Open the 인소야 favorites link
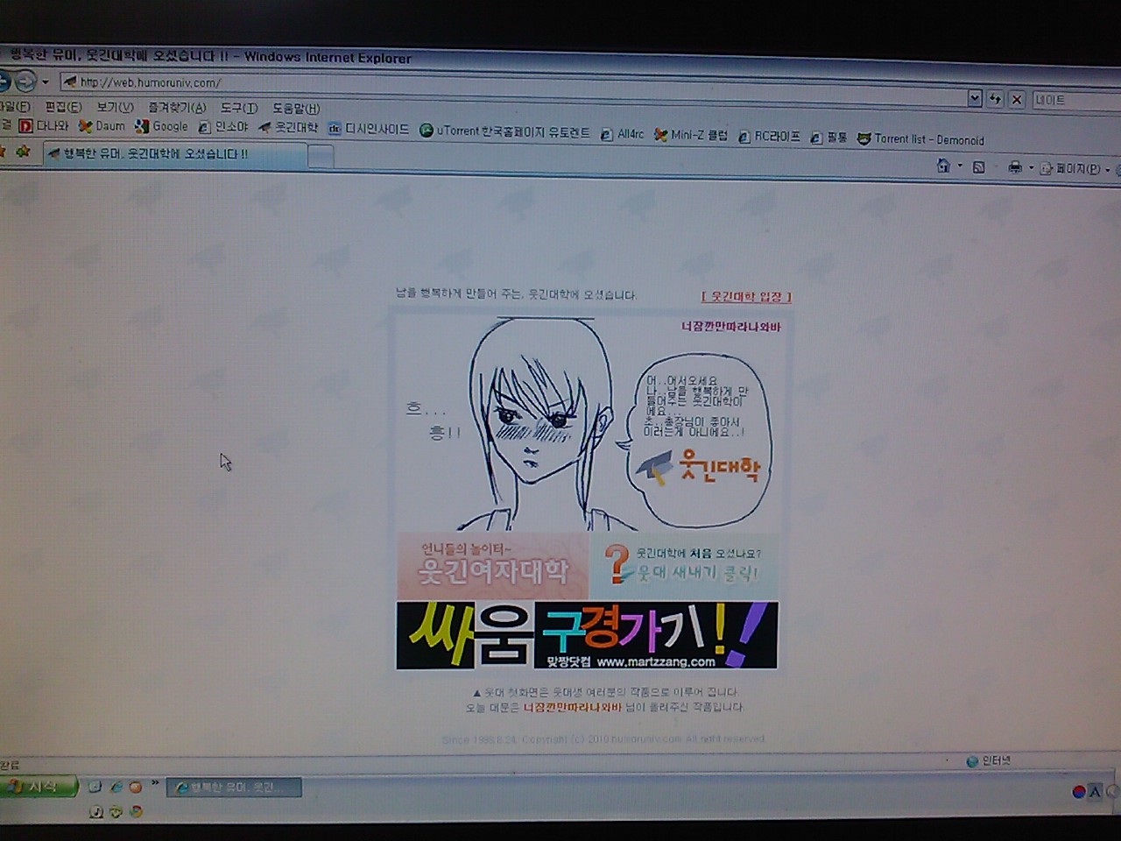Image resolution: width=1121 pixels, height=841 pixels. point(223,127)
